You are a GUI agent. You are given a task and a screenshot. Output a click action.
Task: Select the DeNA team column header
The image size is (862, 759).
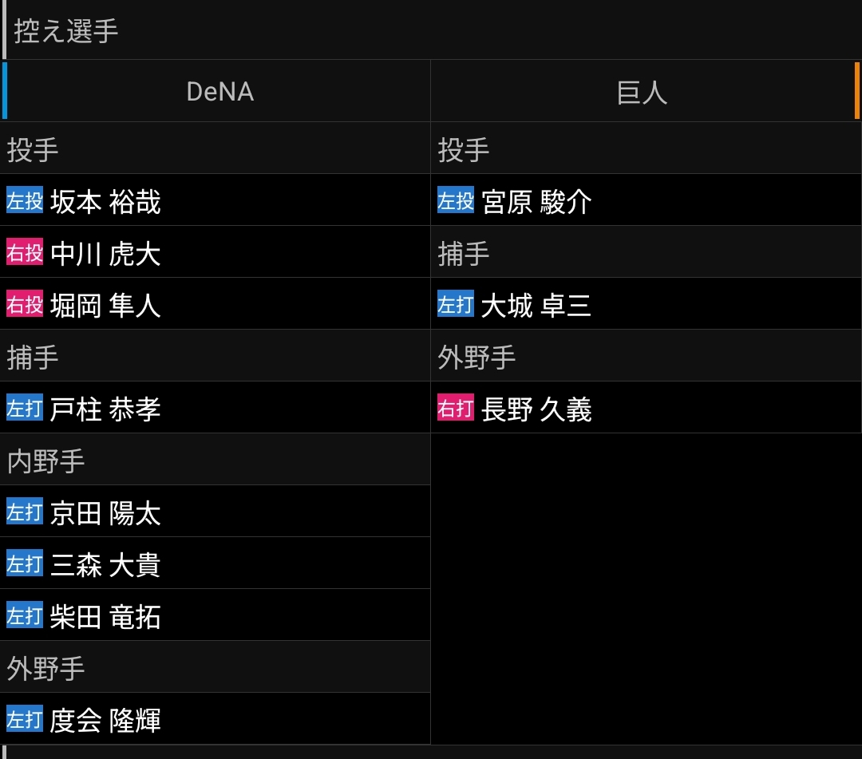219,92
